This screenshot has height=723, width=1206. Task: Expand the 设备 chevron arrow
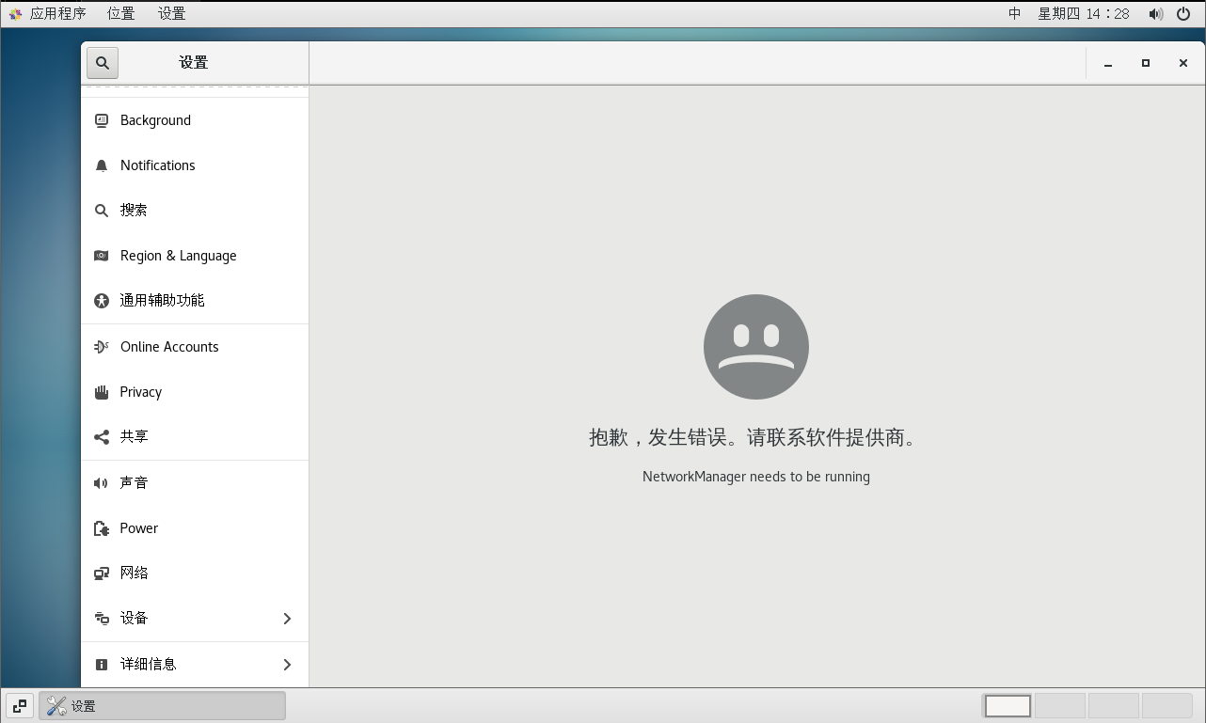287,618
